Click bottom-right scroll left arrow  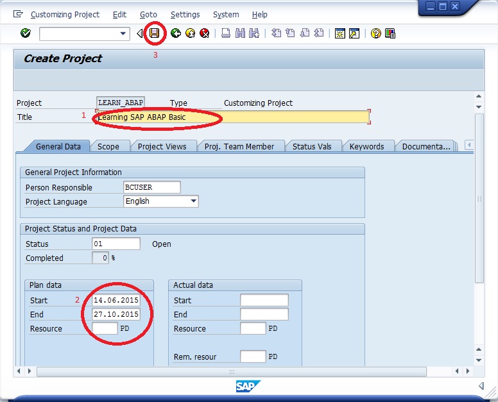click(x=457, y=371)
